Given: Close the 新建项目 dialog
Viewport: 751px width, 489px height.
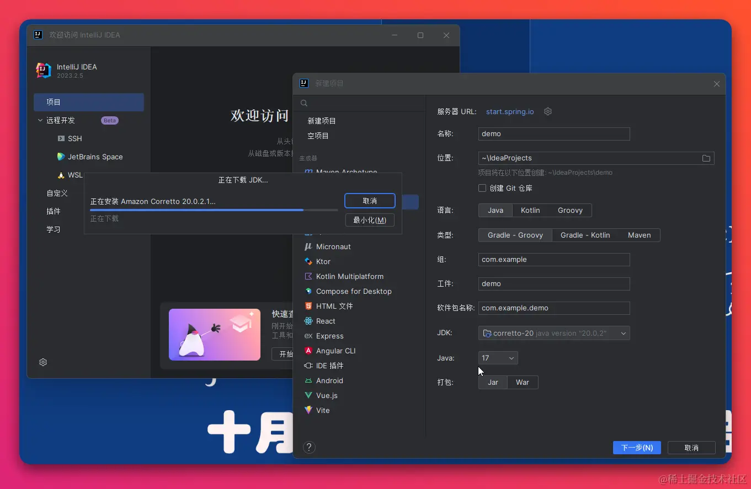Looking at the screenshot, I should click(716, 84).
